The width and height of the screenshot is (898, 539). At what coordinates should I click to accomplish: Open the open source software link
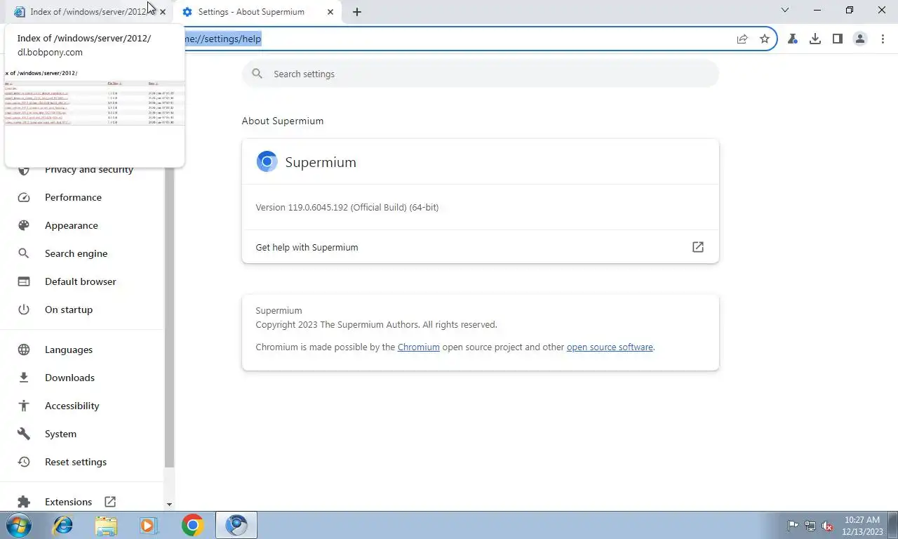click(610, 347)
